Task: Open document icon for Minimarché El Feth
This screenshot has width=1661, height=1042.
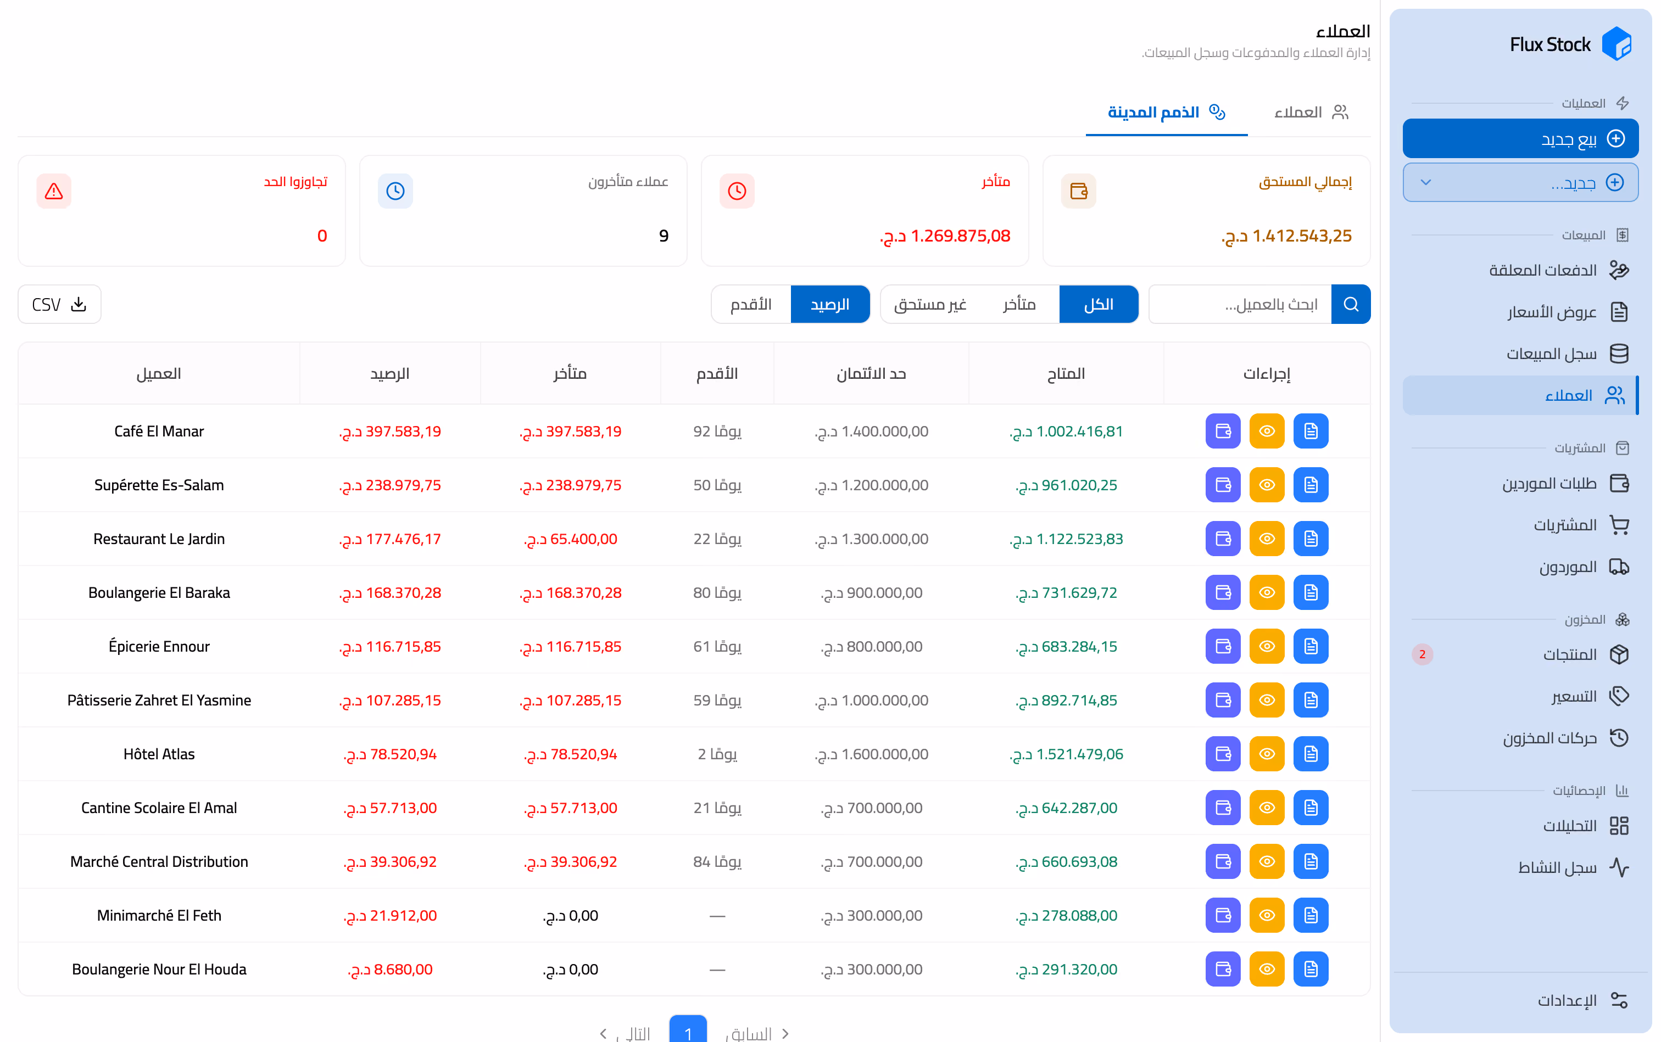Action: [x=1310, y=915]
